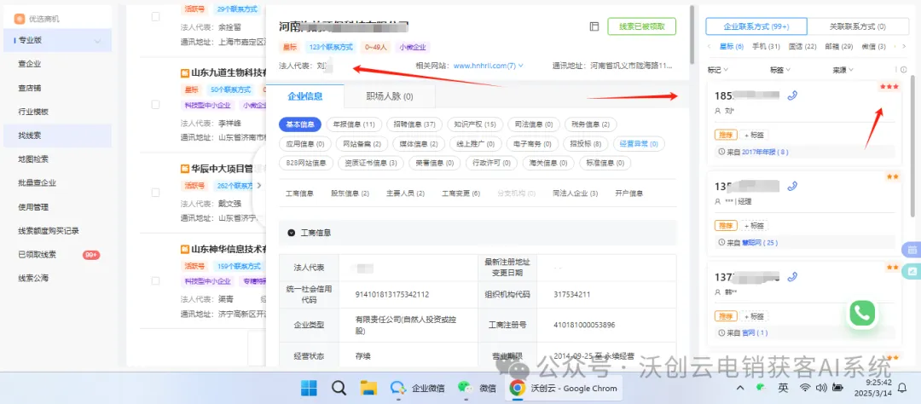This screenshot has height=404, width=921.
Task: Collapse the 专业版 sidebar section
Action: [x=97, y=41]
